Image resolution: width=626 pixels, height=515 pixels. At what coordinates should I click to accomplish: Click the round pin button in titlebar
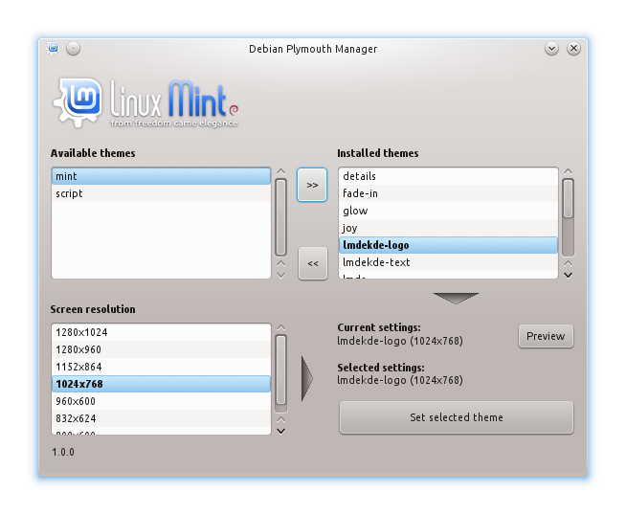point(73,48)
